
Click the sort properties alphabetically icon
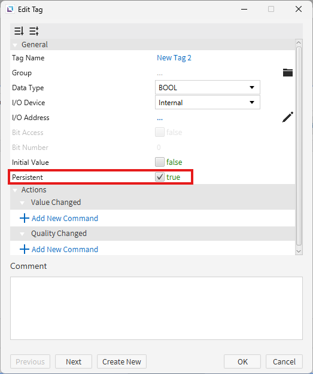tap(19, 31)
